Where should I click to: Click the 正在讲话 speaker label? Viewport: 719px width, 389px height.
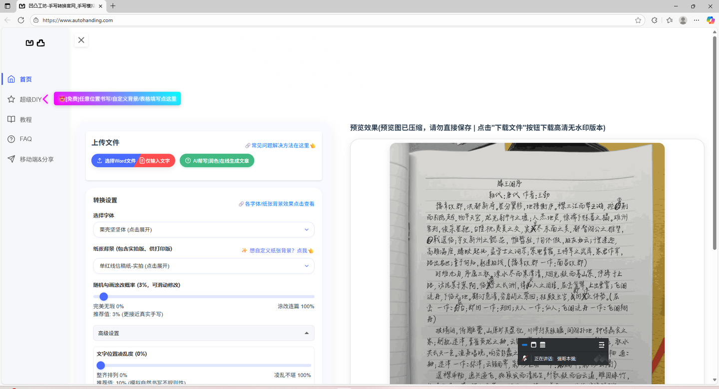pyautogui.click(x=555, y=359)
